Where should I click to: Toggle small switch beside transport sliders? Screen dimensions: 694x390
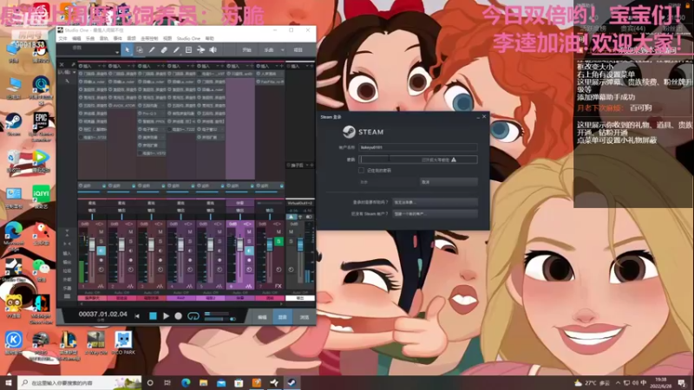pos(232,318)
